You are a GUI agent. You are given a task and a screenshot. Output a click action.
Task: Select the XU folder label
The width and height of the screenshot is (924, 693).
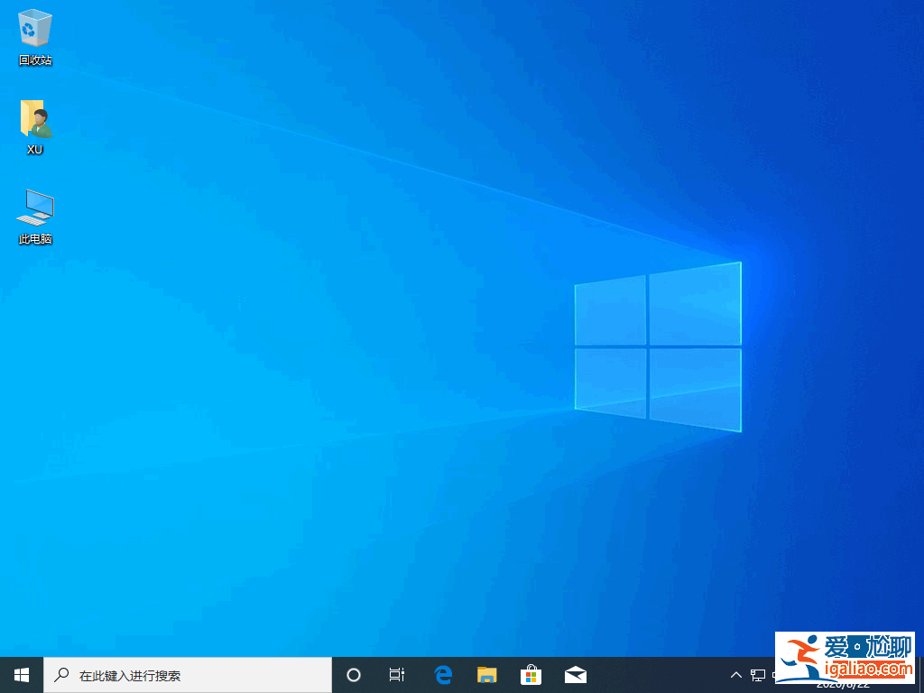pyautogui.click(x=34, y=149)
